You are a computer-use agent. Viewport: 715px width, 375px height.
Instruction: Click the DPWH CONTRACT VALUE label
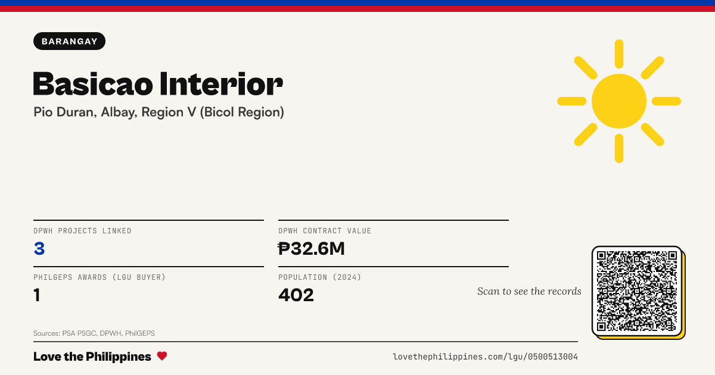[x=325, y=231]
